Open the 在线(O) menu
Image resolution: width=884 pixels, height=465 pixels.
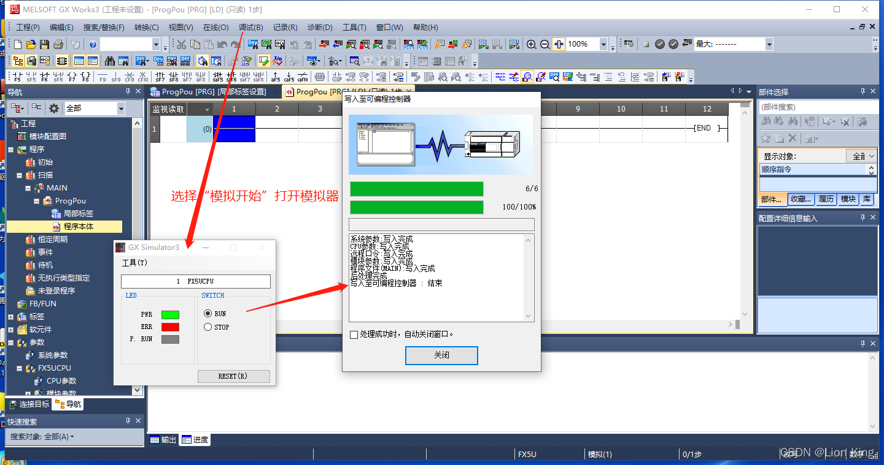216,28
